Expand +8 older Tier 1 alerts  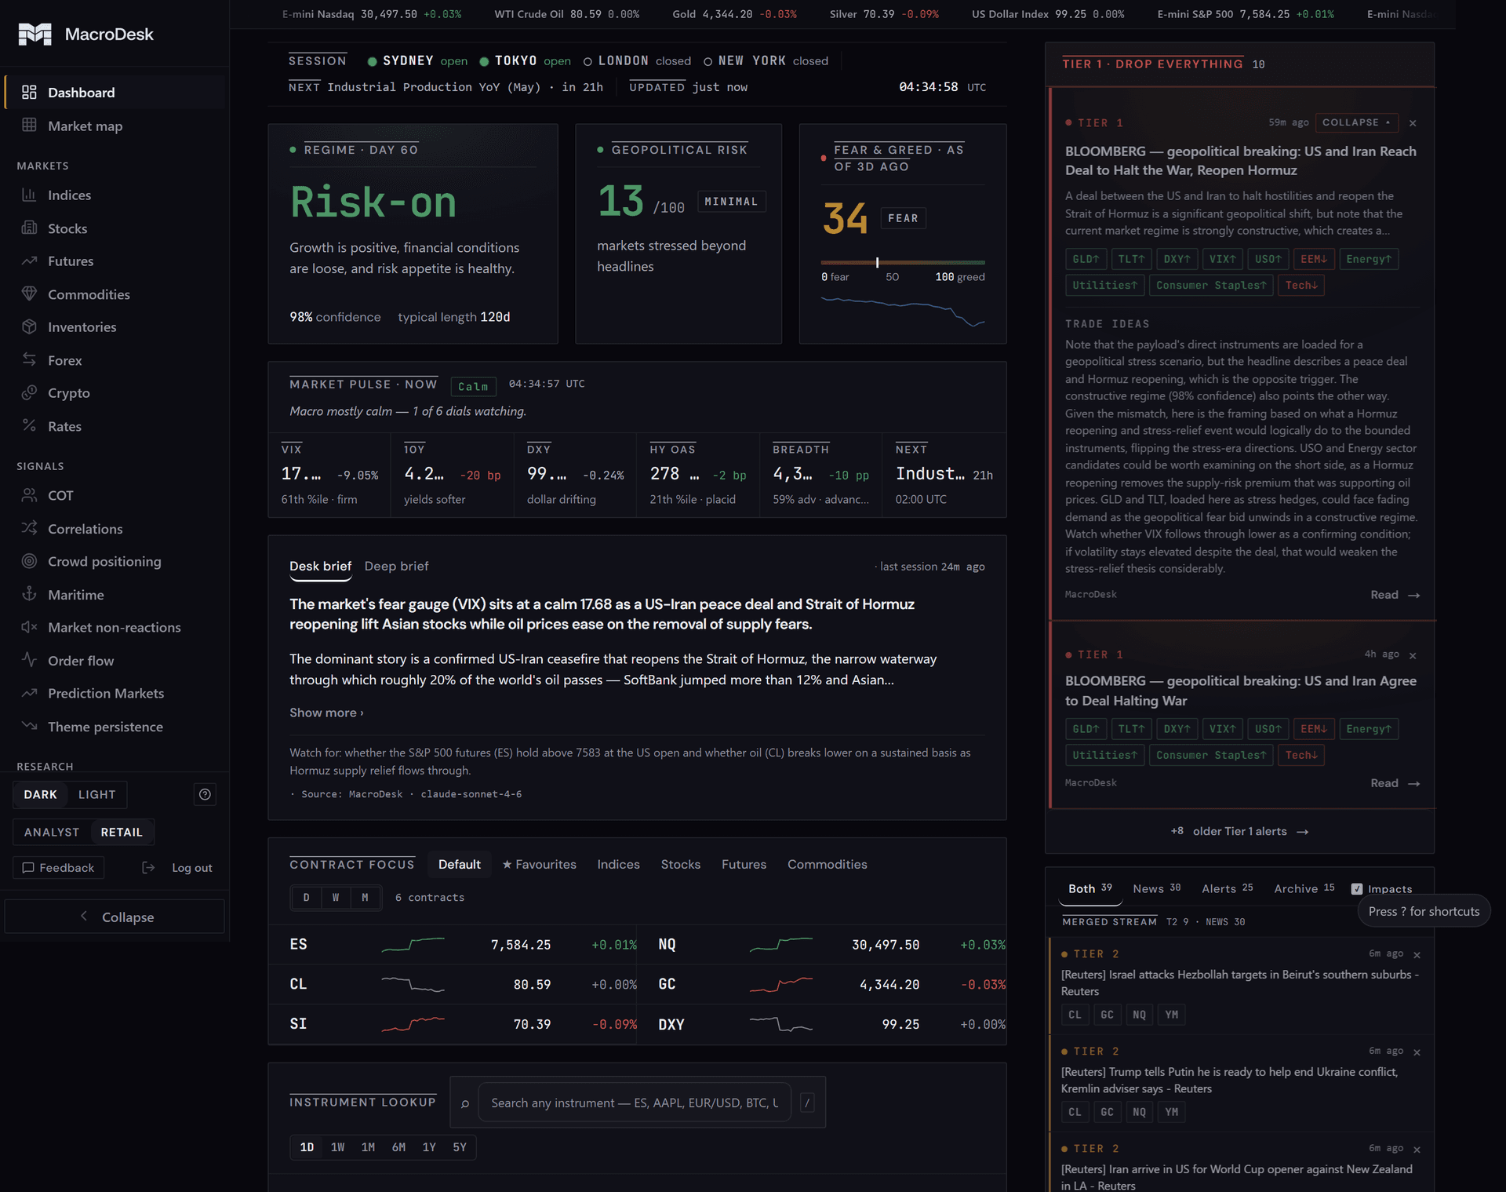(x=1239, y=831)
